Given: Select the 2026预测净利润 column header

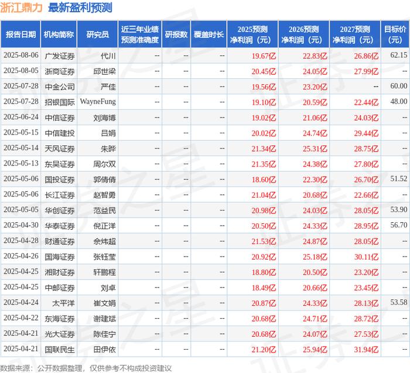Looking at the screenshot, I should point(303,34).
